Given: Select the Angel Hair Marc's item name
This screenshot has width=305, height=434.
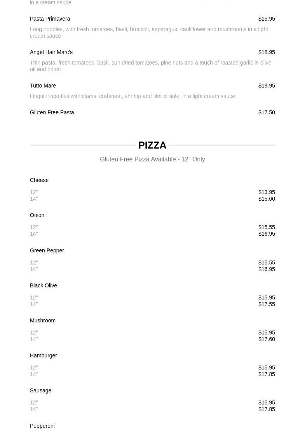Looking at the screenshot, I should pos(51,52).
